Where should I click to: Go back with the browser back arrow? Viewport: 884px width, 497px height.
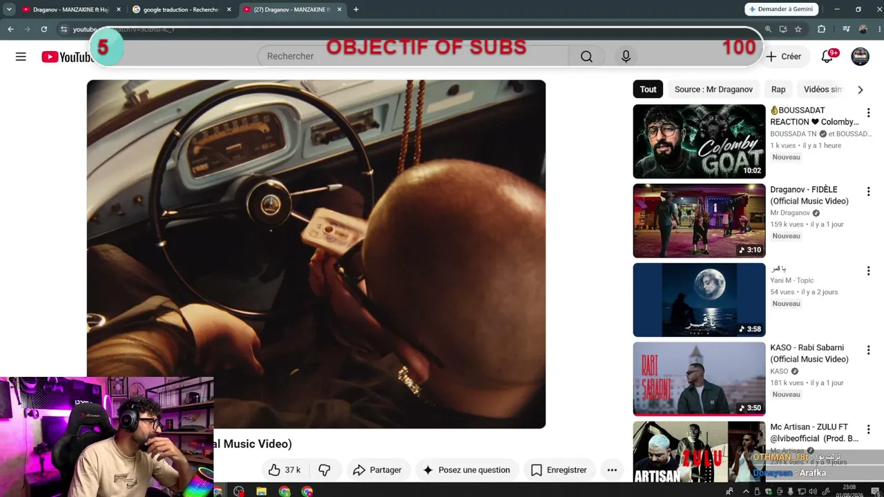(10, 29)
